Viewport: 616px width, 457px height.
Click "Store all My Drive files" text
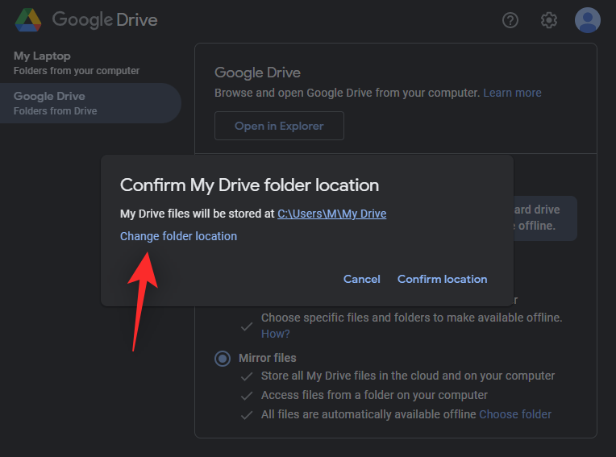[x=408, y=376]
